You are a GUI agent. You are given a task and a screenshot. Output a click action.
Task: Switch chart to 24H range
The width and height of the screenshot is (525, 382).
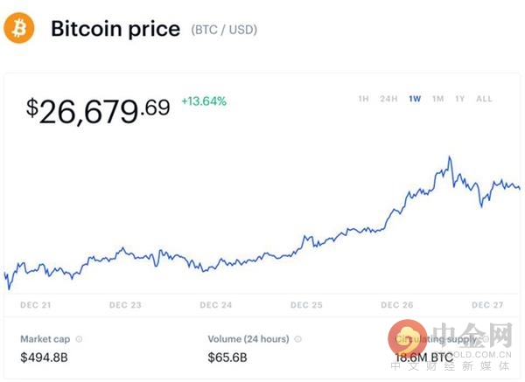tap(388, 99)
